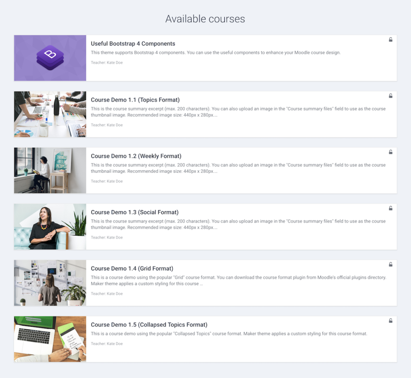This screenshot has width=411, height=378.
Task: Click the window reading thumbnail for Course Demo 1.2
Action: click(50, 170)
